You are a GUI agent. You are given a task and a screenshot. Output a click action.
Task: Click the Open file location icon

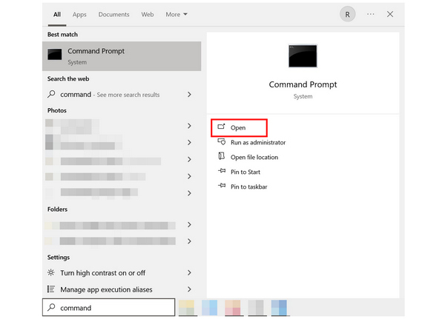click(221, 156)
